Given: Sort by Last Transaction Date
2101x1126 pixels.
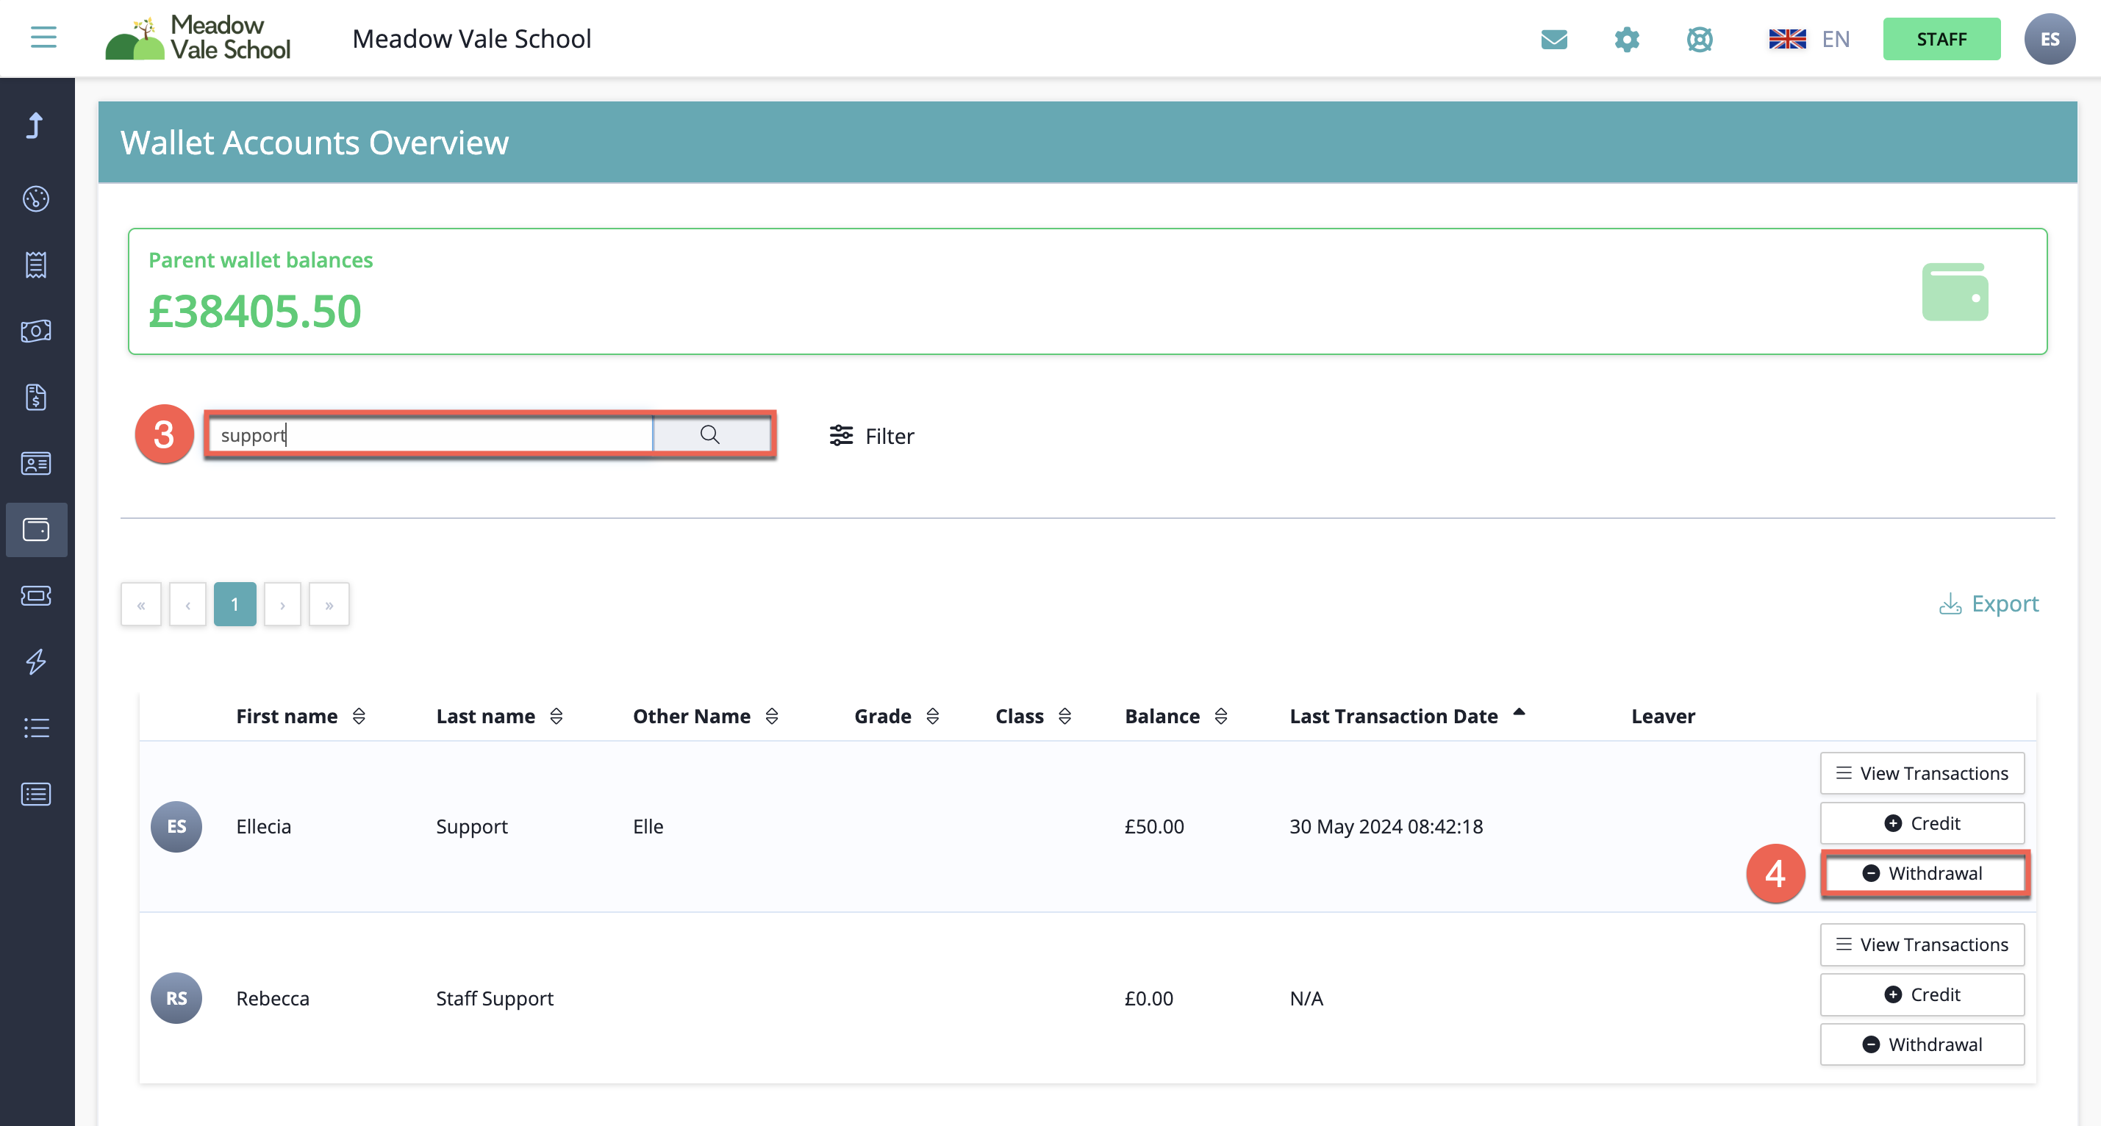Looking at the screenshot, I should click(1406, 716).
